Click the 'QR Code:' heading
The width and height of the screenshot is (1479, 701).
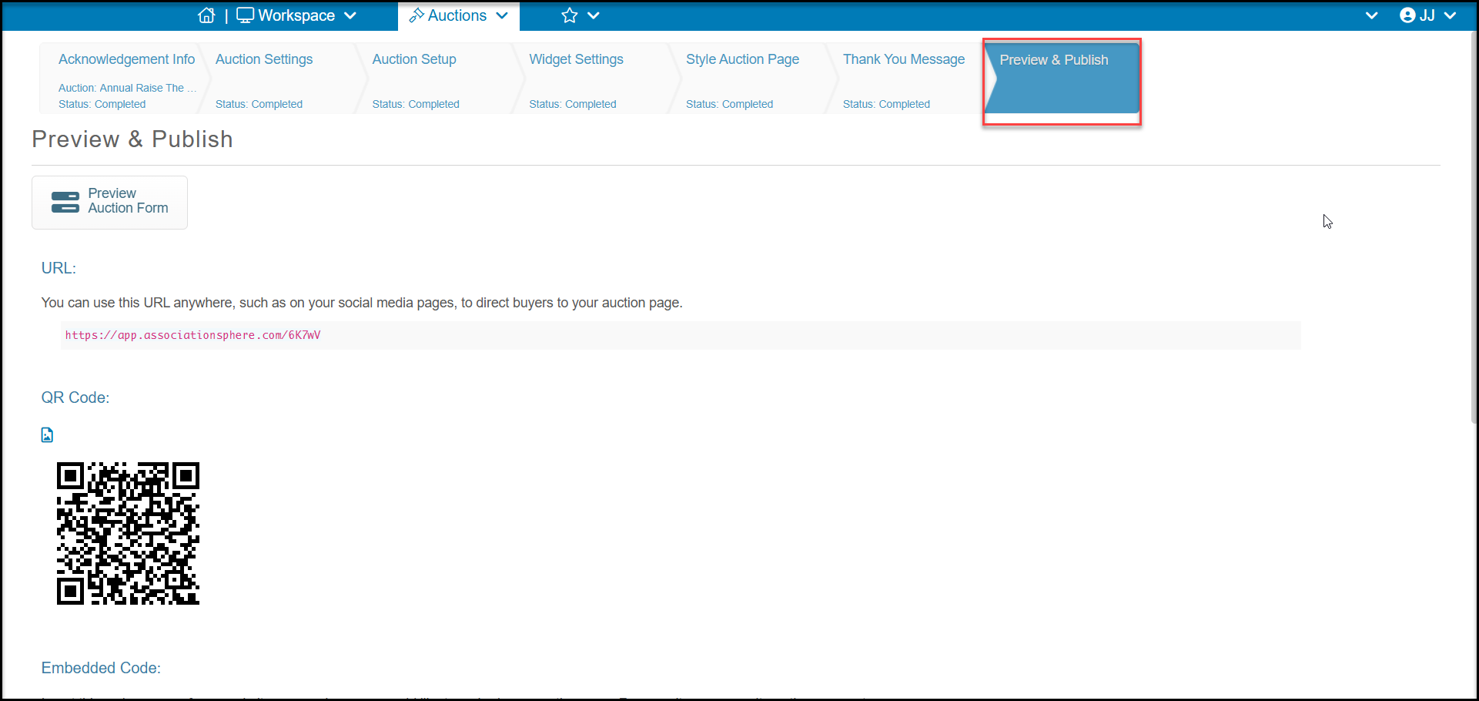75,397
